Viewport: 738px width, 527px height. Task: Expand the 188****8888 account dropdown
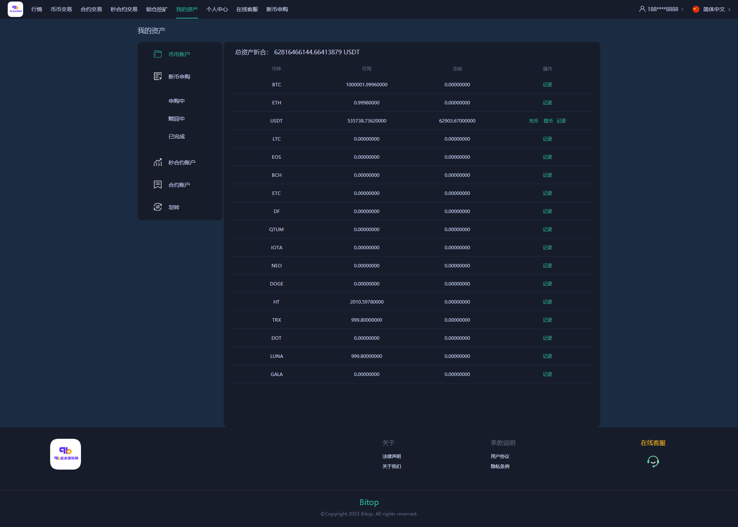coord(661,9)
